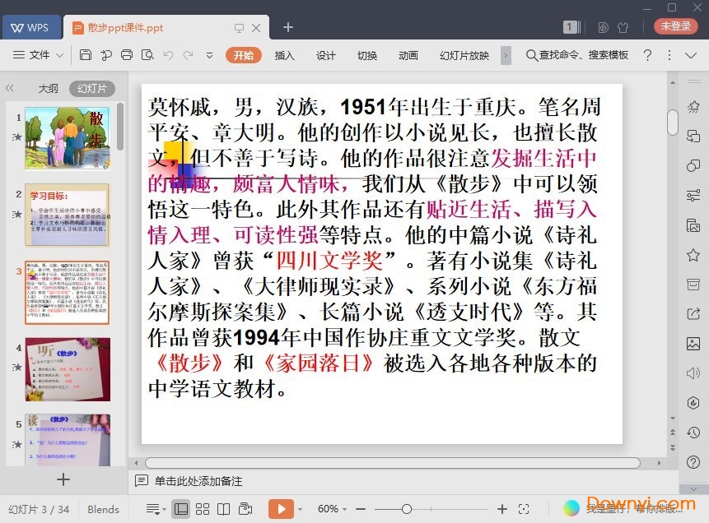Click the Print icon in the toolbar
Image resolution: width=709 pixels, height=523 pixels.
(x=126, y=55)
